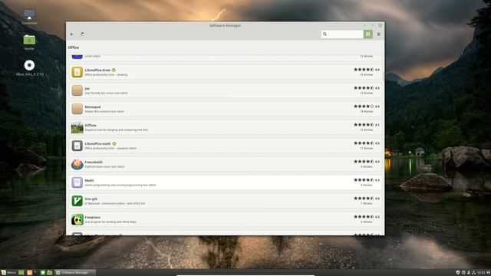The width and height of the screenshot is (491, 276).
Task: Click the Mousepad app icon
Action: click(x=77, y=109)
